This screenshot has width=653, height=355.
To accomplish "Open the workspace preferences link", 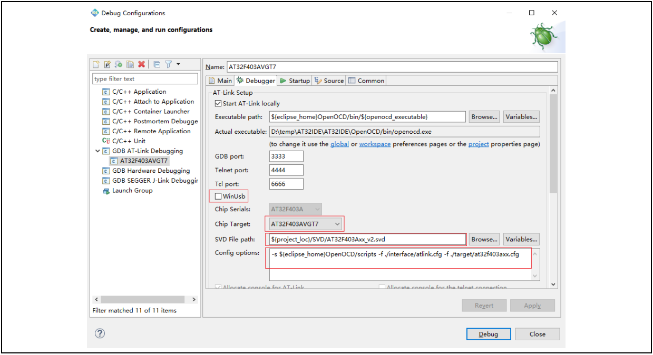I will click(x=375, y=144).
